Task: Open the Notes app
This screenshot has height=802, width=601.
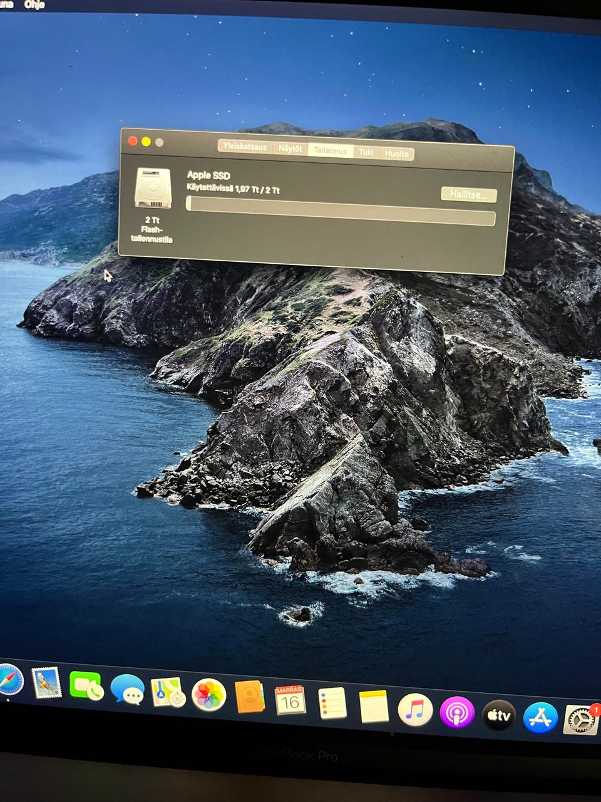Action: click(x=374, y=706)
